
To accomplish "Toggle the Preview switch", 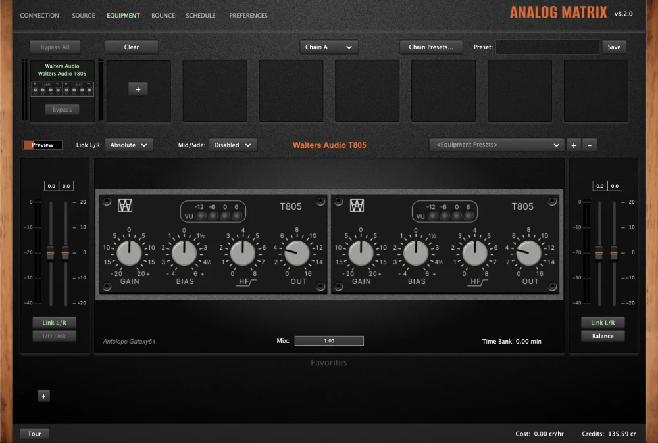I will click(x=42, y=145).
